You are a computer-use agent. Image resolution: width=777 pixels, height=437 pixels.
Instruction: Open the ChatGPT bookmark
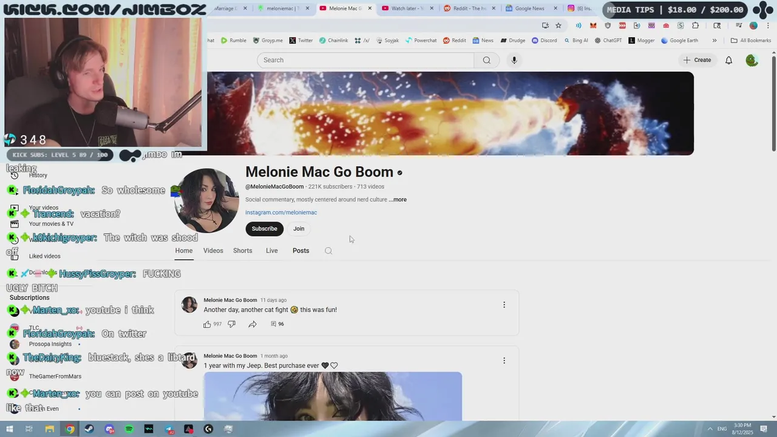608,41
